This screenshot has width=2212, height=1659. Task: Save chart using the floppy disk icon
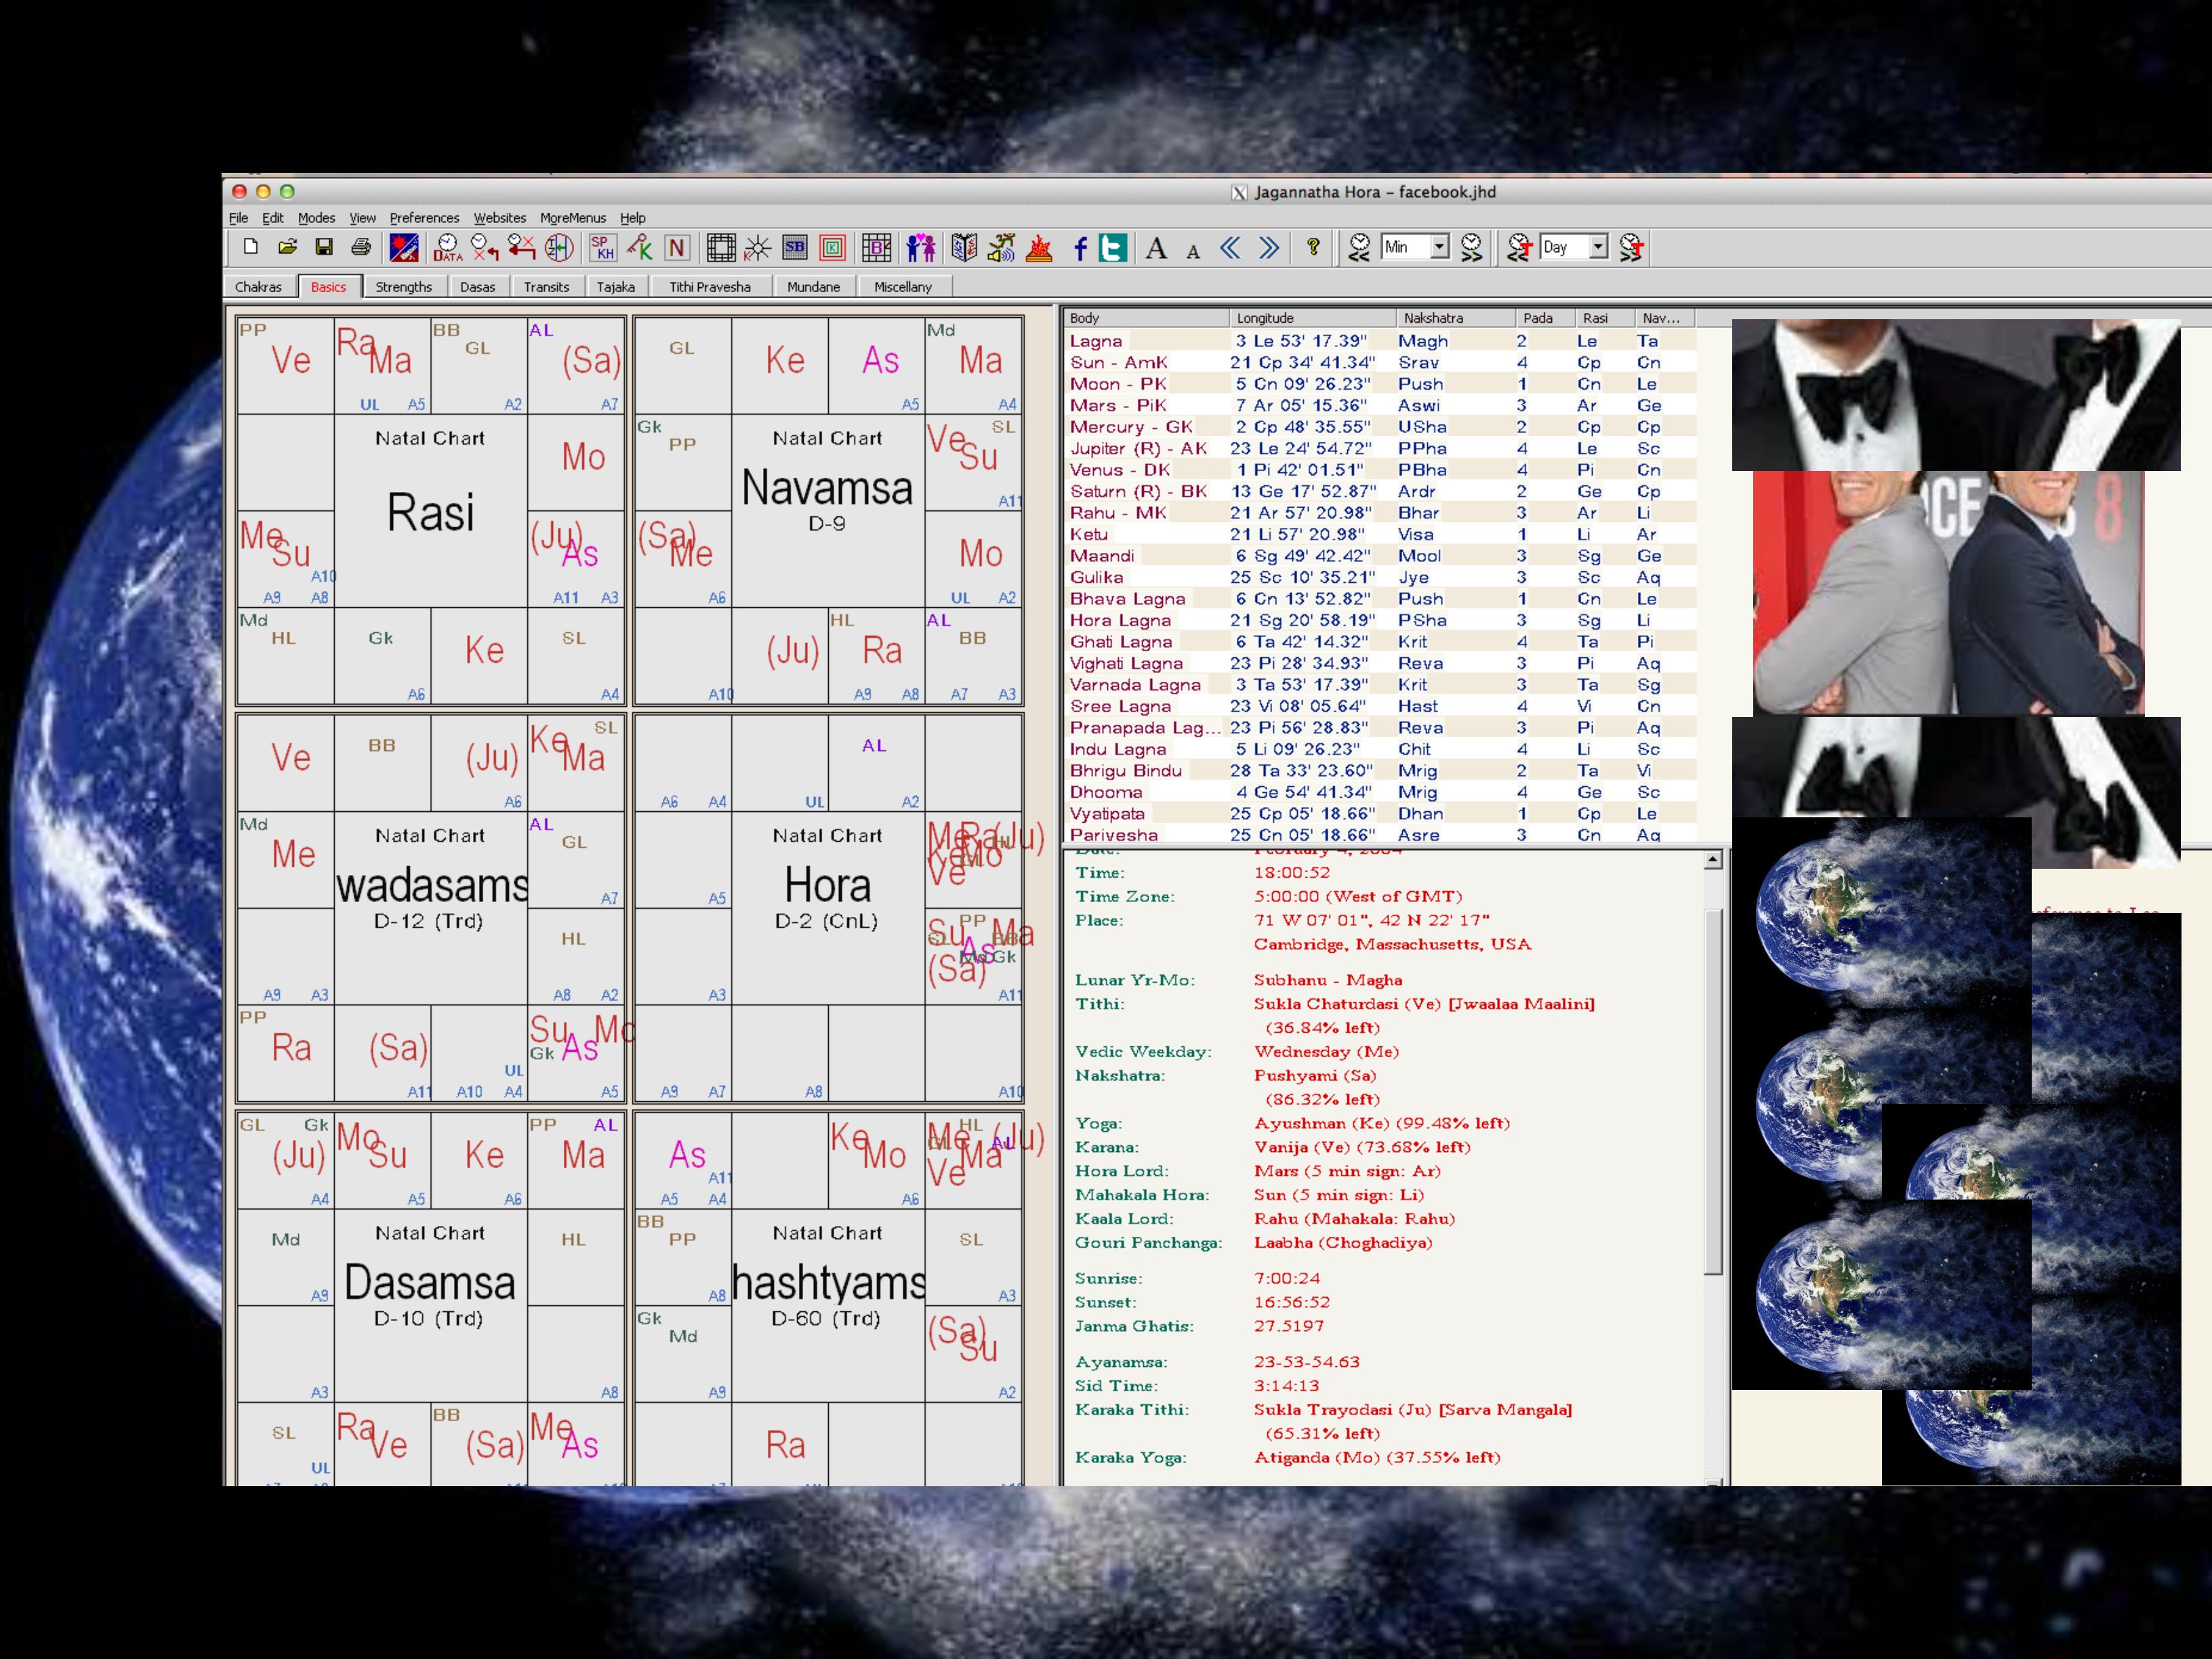coord(324,247)
